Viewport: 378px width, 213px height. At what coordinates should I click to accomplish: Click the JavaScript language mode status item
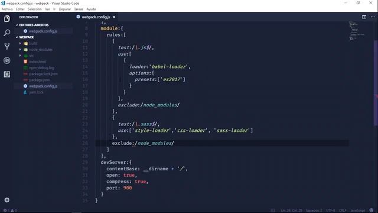pyautogui.click(x=357, y=211)
